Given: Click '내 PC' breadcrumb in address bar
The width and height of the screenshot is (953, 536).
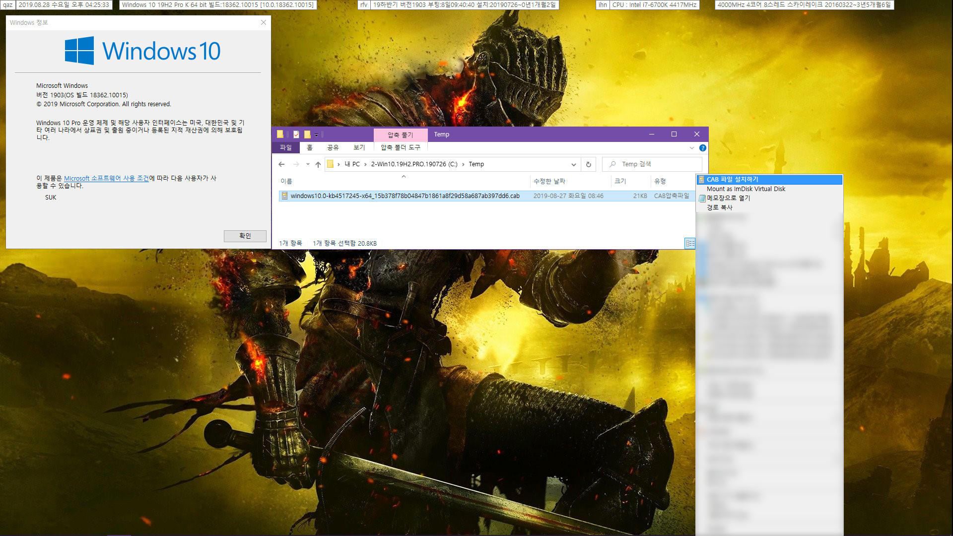Looking at the screenshot, I should pos(352,164).
